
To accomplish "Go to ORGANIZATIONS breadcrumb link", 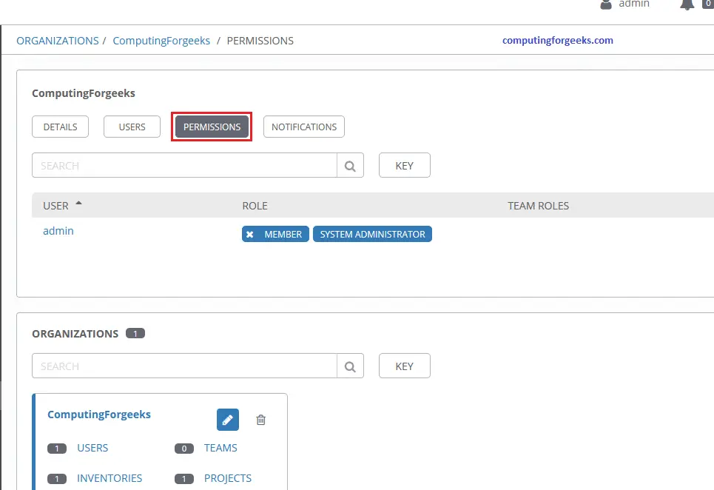I will coord(58,41).
